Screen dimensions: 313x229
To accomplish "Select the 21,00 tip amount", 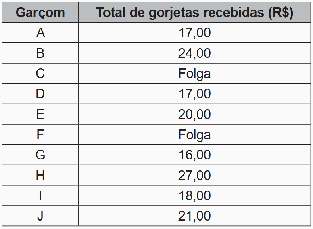I will 194,216.
